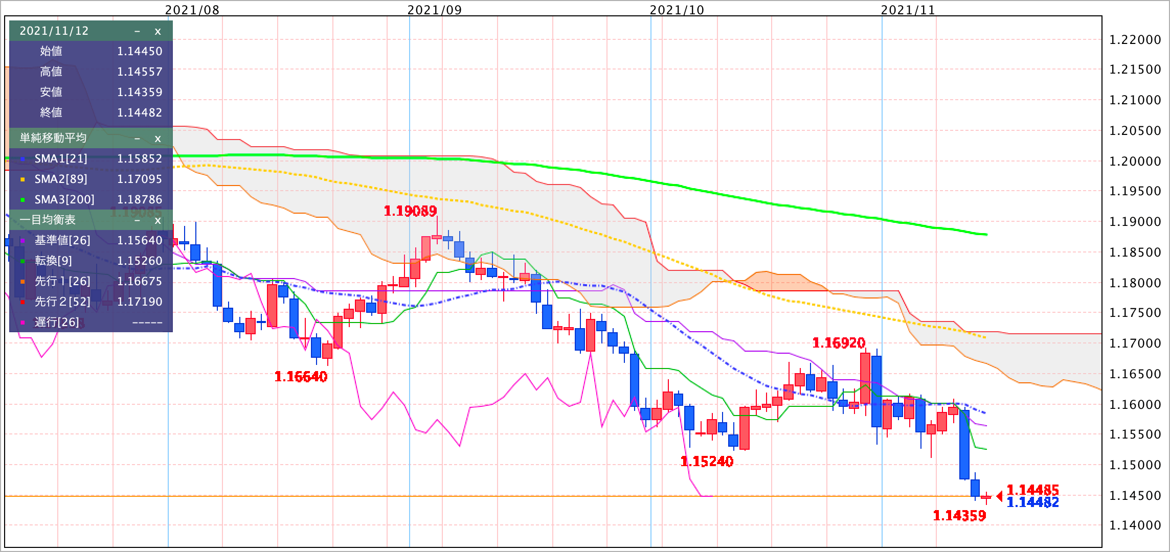Minimize the 2021/11/12 price panel

coord(137,31)
